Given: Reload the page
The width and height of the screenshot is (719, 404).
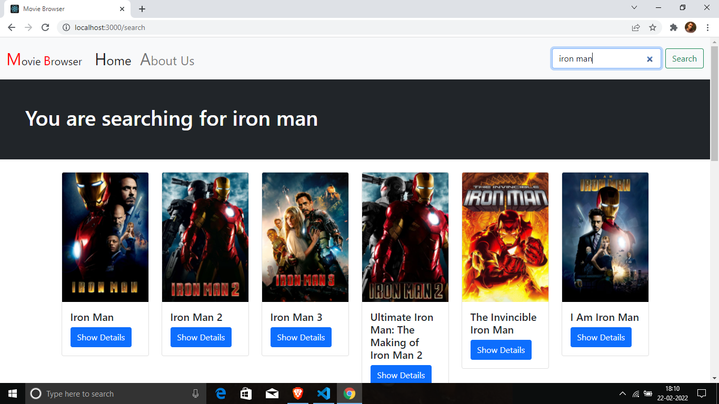Looking at the screenshot, I should [x=45, y=27].
